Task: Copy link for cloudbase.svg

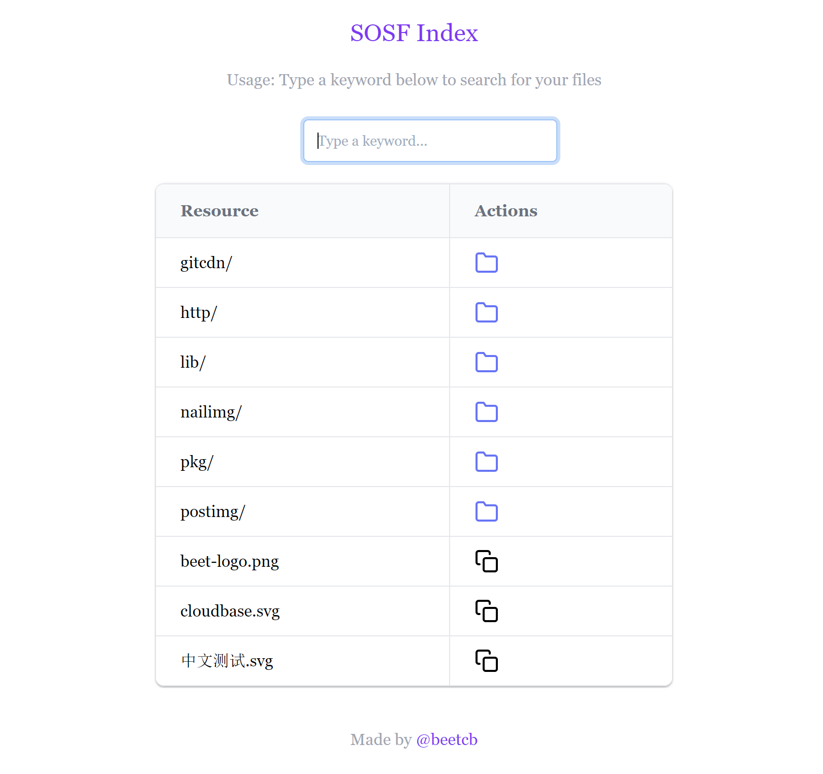Action: pos(486,611)
